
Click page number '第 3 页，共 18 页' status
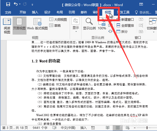click(15, 128)
